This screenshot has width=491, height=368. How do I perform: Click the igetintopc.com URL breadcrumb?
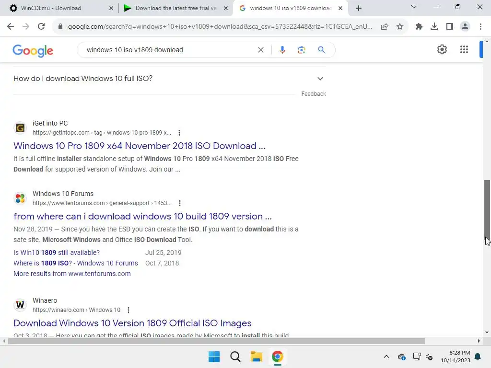coord(102,133)
